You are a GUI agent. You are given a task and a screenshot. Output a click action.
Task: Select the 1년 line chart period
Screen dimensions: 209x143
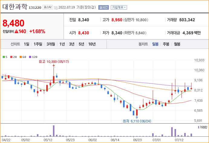(62, 44)
